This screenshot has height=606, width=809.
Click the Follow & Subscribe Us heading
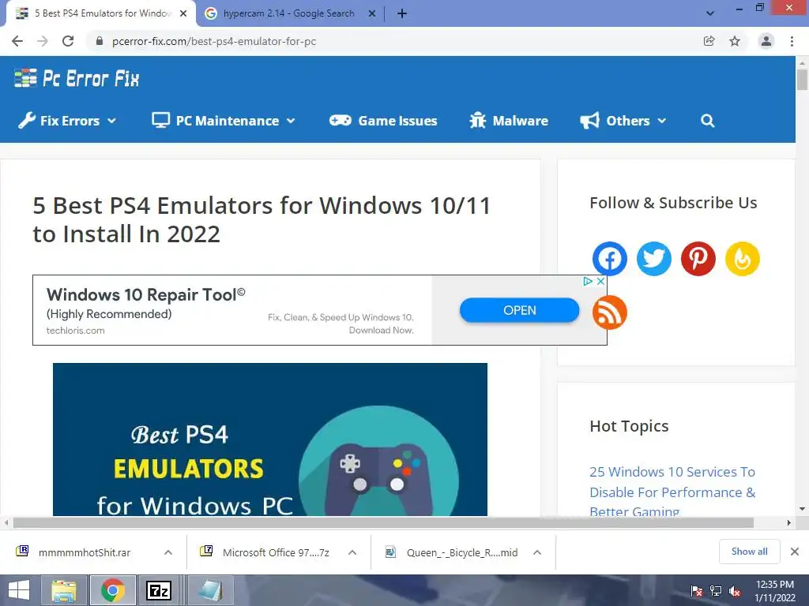tap(673, 203)
